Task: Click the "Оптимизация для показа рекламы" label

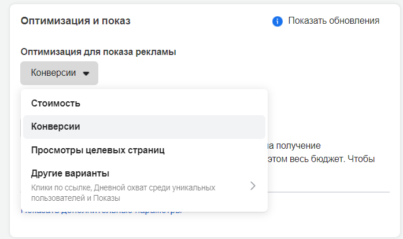Action: pos(98,52)
